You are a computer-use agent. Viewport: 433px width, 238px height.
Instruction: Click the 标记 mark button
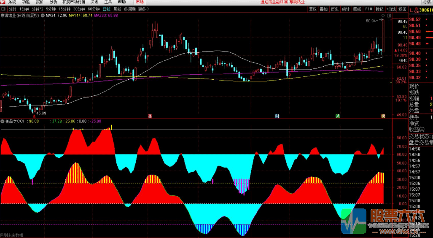[x=380, y=9]
